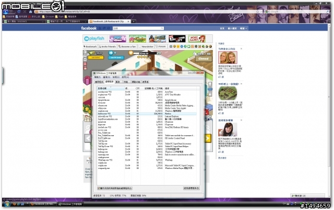This screenshot has height=210, width=334.
Task: Click show processes from all users button
Action: pos(115,188)
